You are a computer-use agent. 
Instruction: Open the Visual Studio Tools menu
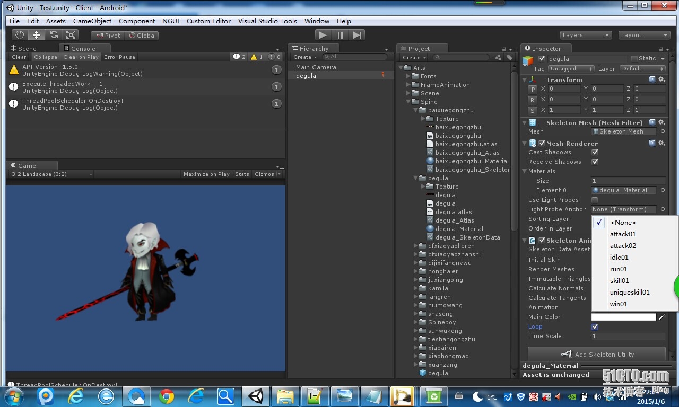(x=267, y=21)
